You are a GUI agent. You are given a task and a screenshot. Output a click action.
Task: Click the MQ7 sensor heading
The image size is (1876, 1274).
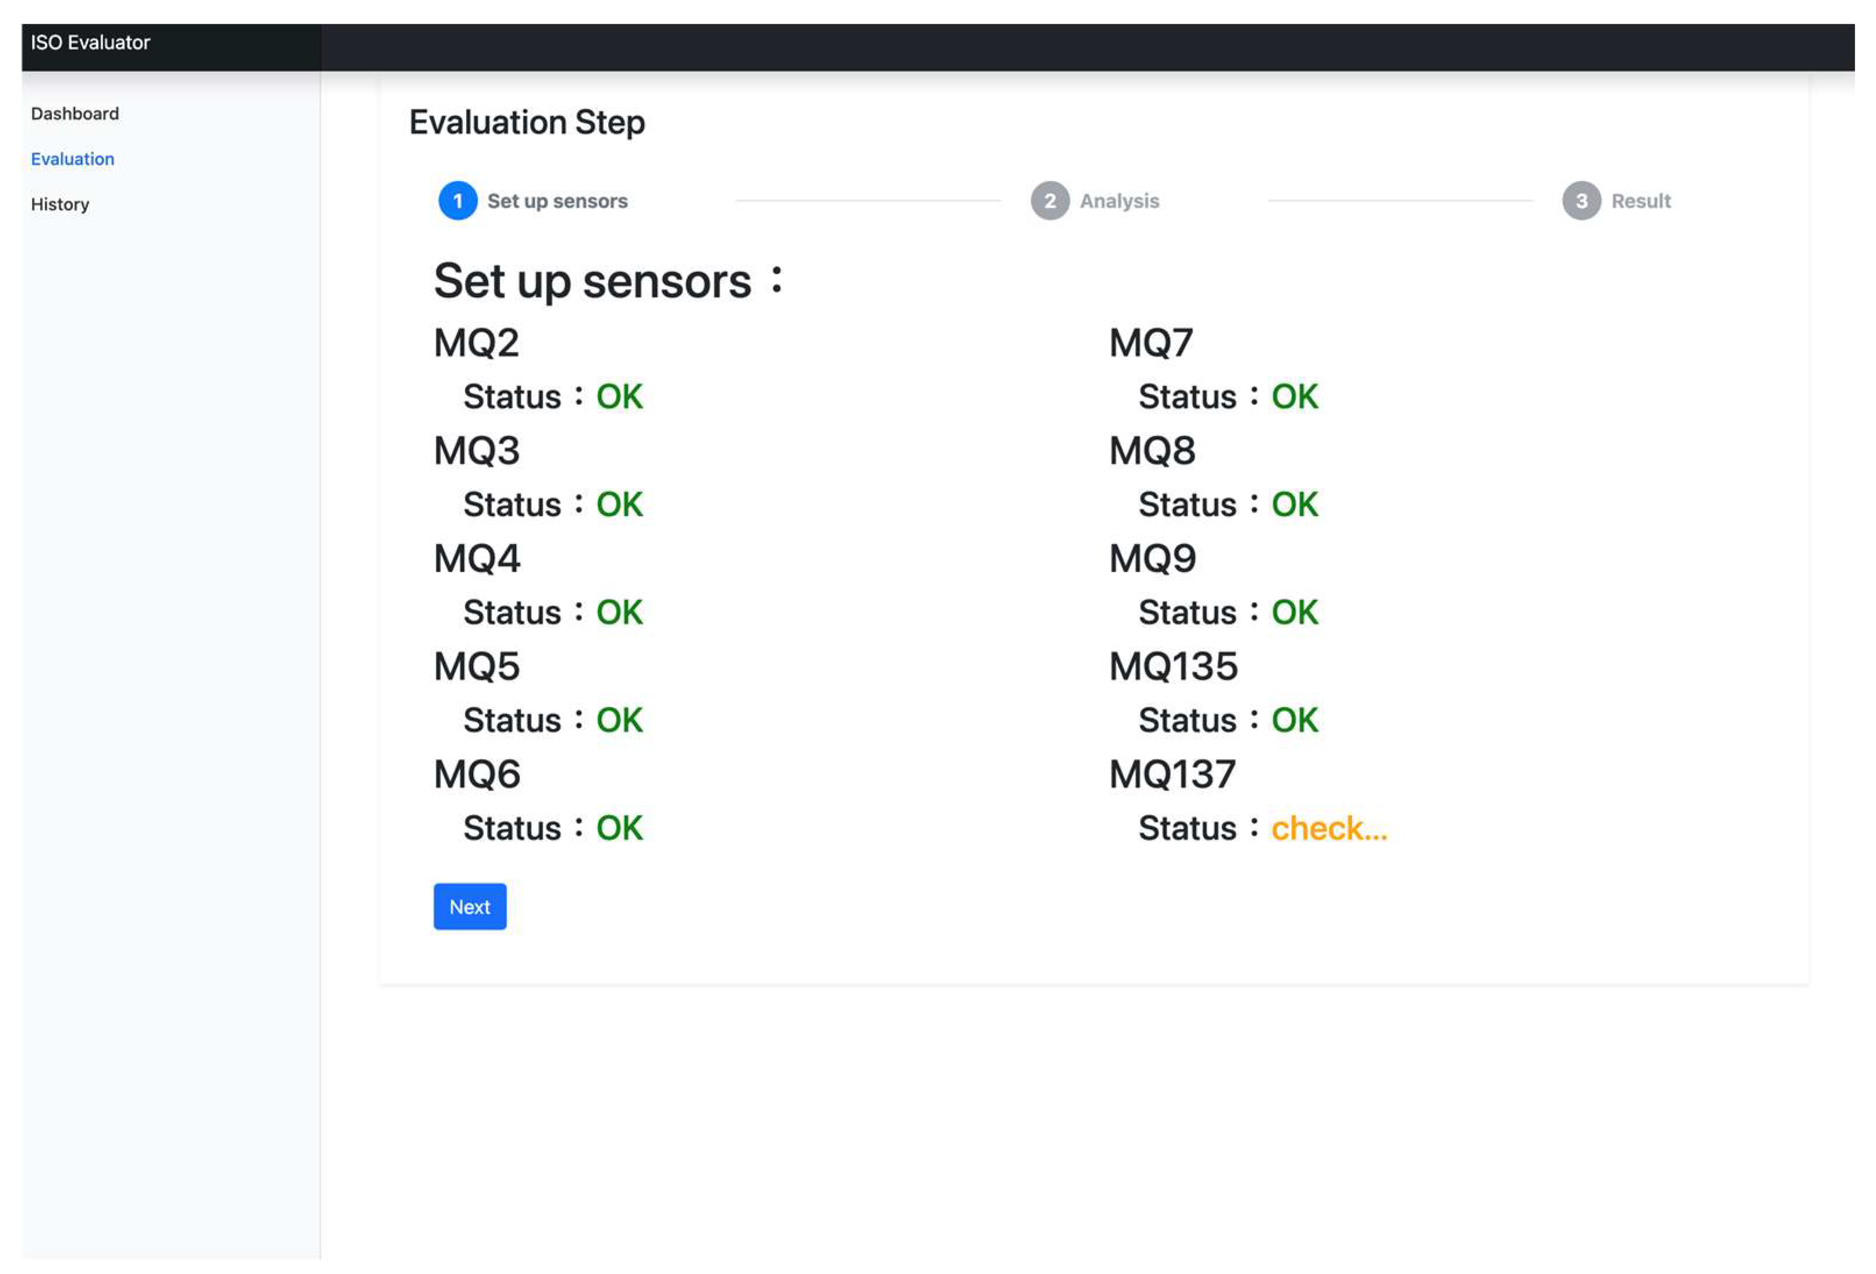pos(1150,343)
